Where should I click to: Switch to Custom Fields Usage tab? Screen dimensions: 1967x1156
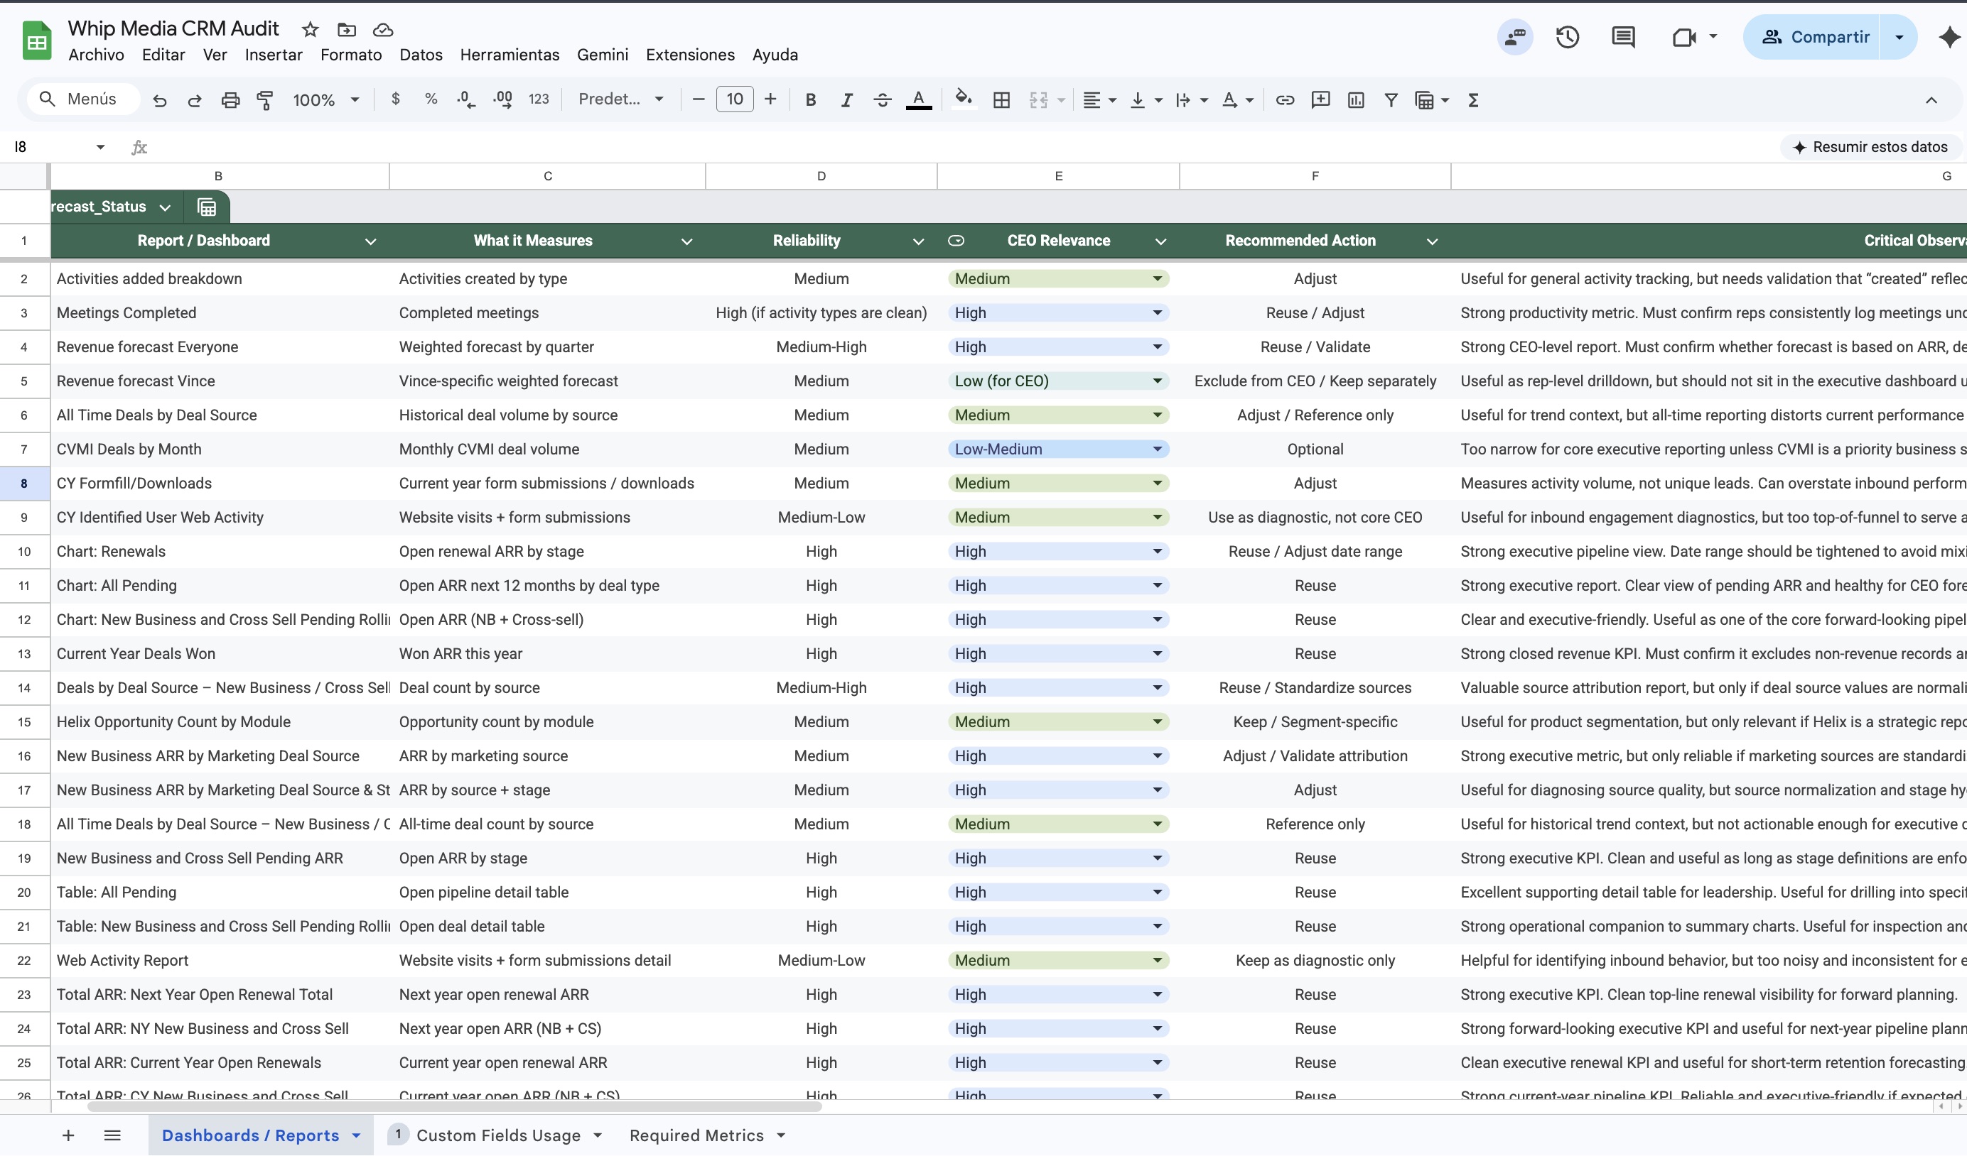[x=497, y=1135]
